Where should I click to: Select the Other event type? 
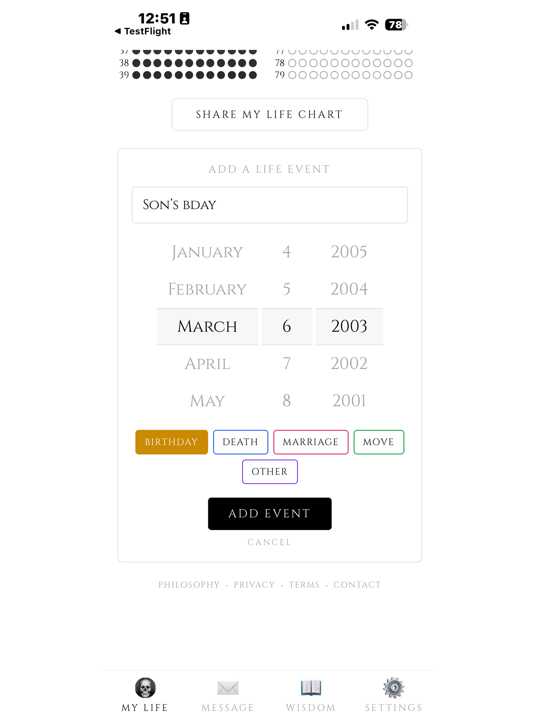pyautogui.click(x=270, y=472)
